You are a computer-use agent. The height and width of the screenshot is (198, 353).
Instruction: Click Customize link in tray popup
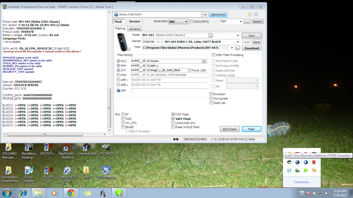pos(302,182)
